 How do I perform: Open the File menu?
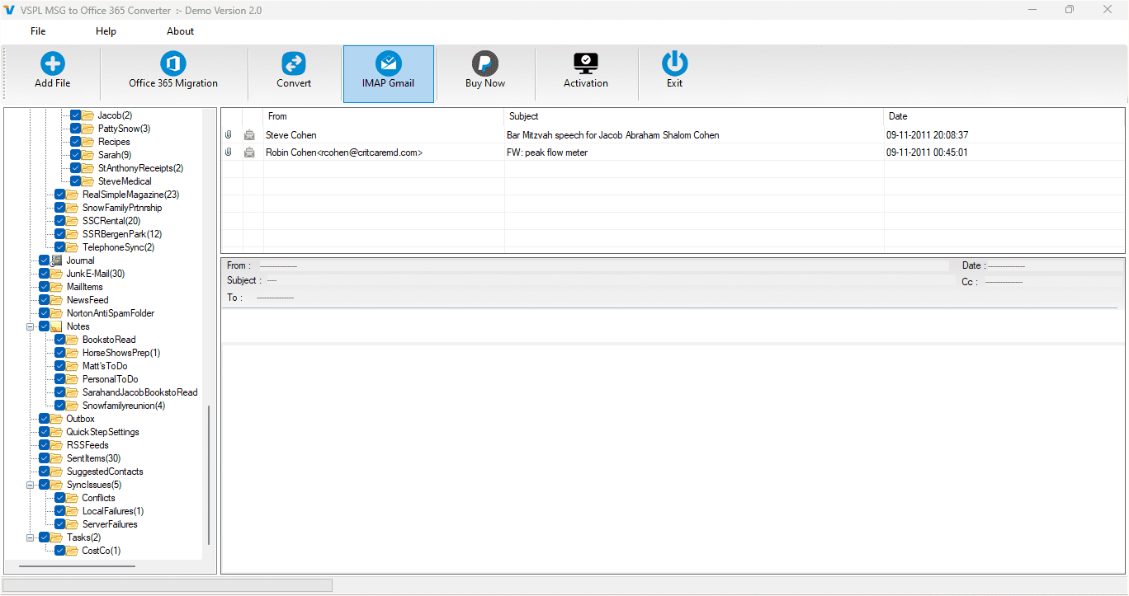38,31
